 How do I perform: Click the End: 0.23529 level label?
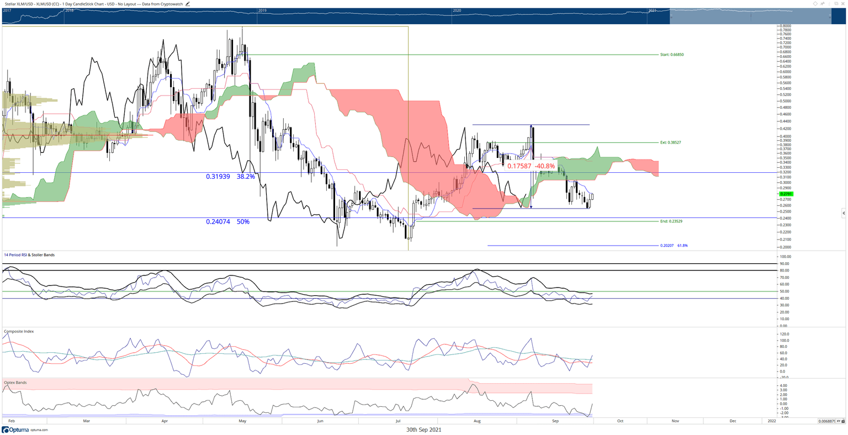tap(671, 221)
